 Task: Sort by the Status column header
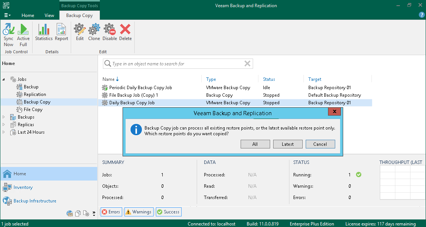pos(269,79)
